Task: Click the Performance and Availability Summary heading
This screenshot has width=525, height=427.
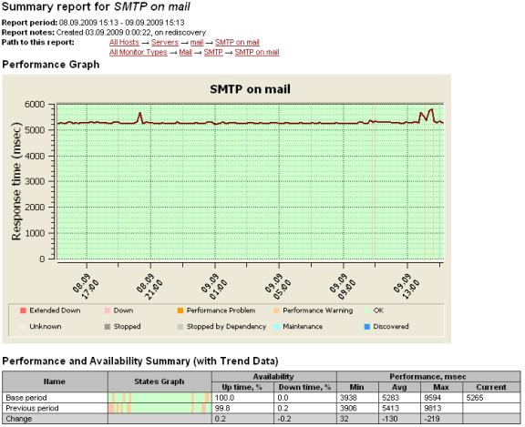Action: pyautogui.click(x=140, y=361)
